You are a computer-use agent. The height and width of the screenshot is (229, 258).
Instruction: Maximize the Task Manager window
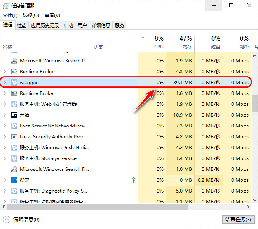231,5
